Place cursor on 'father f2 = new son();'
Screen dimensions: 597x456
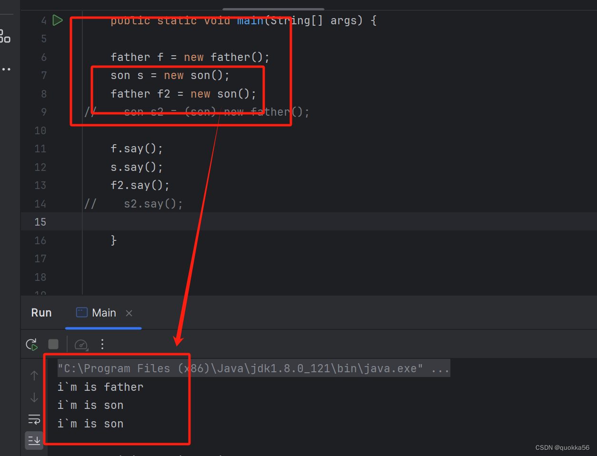[x=183, y=94]
